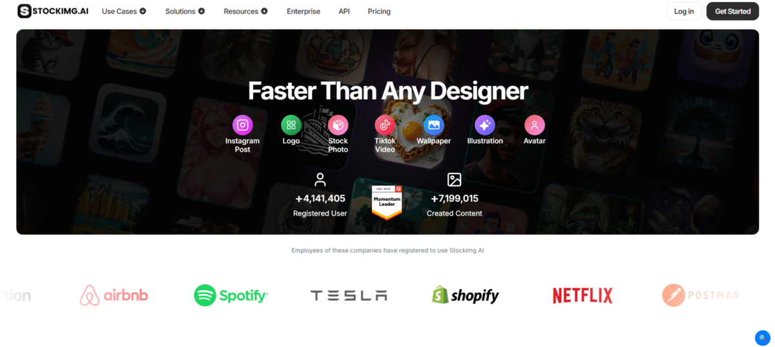
Task: Open the pink Avatar icon
Action: (x=535, y=125)
